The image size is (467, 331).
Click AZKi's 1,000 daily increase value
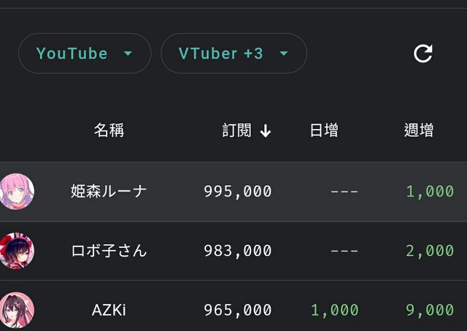(334, 311)
